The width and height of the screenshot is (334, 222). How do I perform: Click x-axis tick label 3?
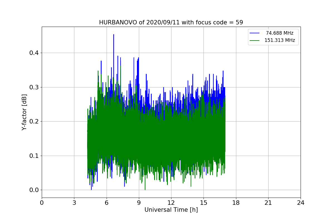pyautogui.click(x=74, y=203)
